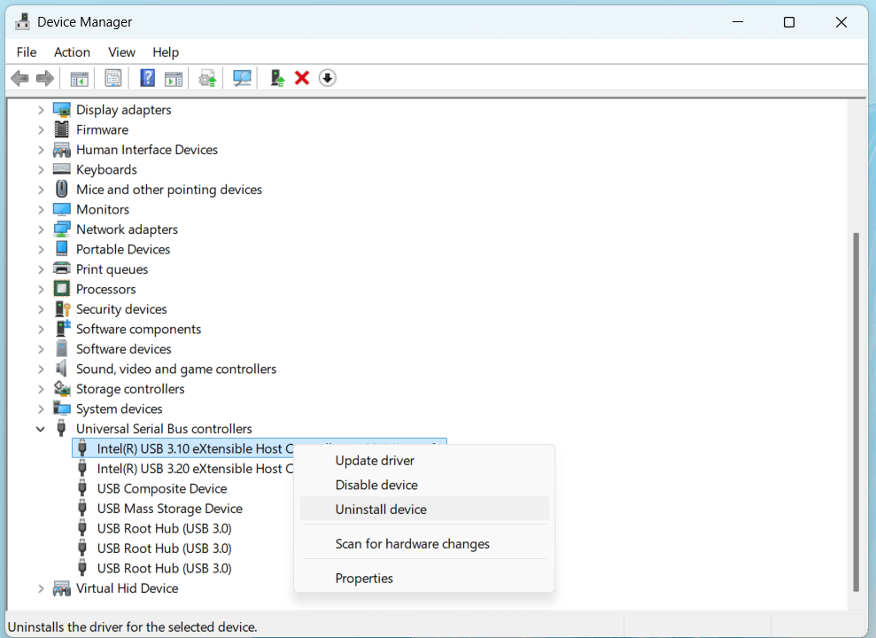The width and height of the screenshot is (876, 638).
Task: Collapse the Universal Serial Bus controllers category
Action: (41, 428)
